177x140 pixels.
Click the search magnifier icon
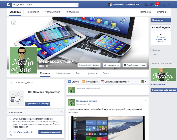click(76, 5)
